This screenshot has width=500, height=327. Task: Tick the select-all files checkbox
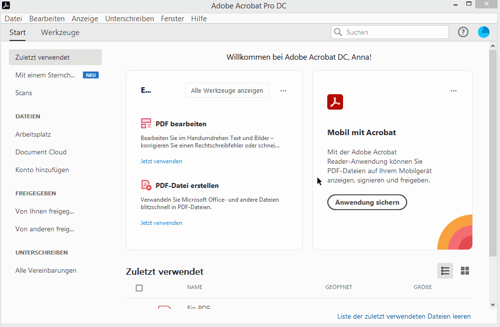[x=139, y=288]
